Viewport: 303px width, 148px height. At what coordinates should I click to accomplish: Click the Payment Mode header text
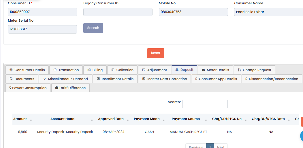pyautogui.click(x=147, y=119)
